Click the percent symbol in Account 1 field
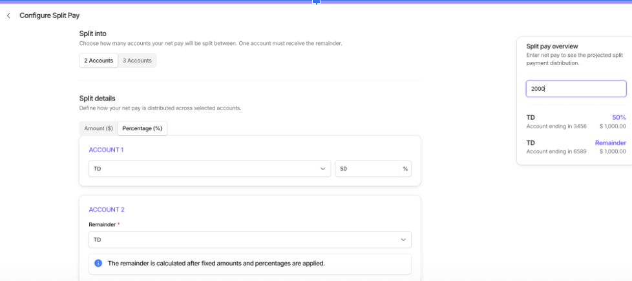 click(x=405, y=169)
